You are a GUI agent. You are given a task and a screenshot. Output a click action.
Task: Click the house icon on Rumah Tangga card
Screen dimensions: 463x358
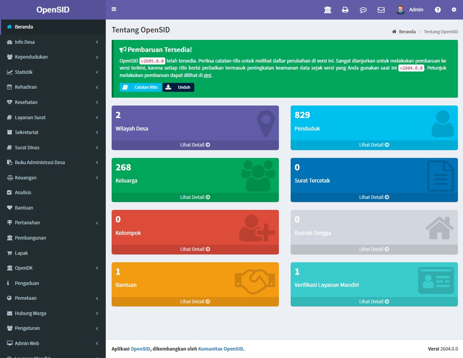439,228
